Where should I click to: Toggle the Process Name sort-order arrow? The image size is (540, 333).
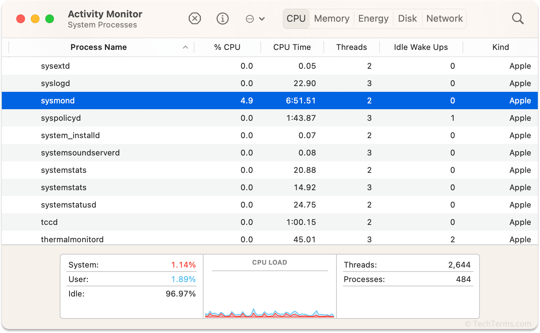pyautogui.click(x=185, y=47)
